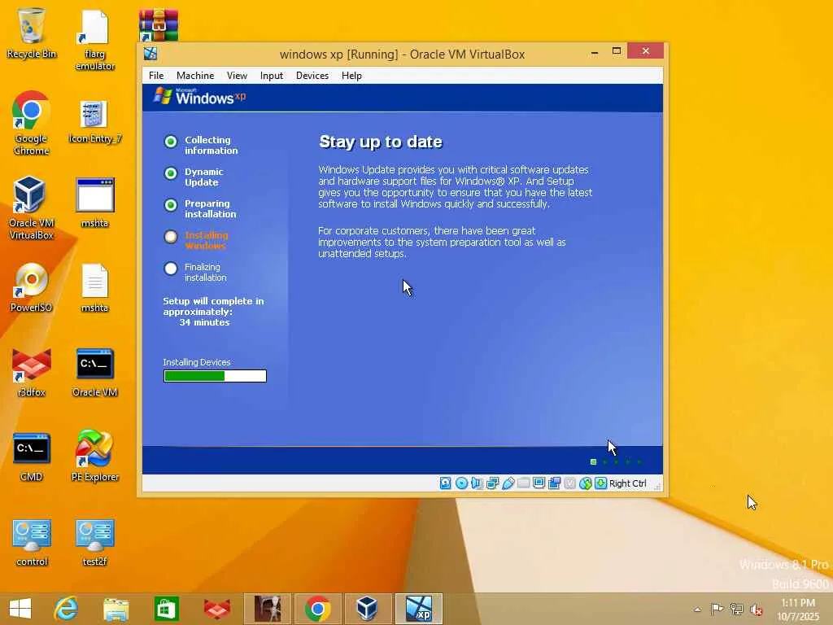Select the test2f desktop icon

coord(94,542)
